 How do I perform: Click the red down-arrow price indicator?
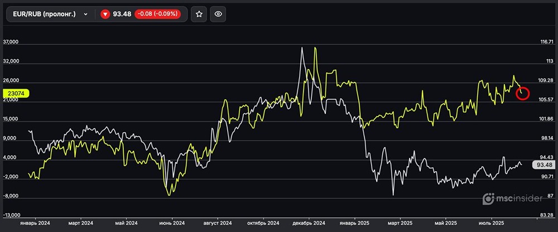point(105,14)
